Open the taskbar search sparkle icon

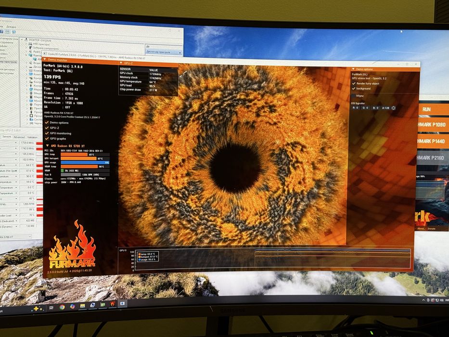point(38,309)
